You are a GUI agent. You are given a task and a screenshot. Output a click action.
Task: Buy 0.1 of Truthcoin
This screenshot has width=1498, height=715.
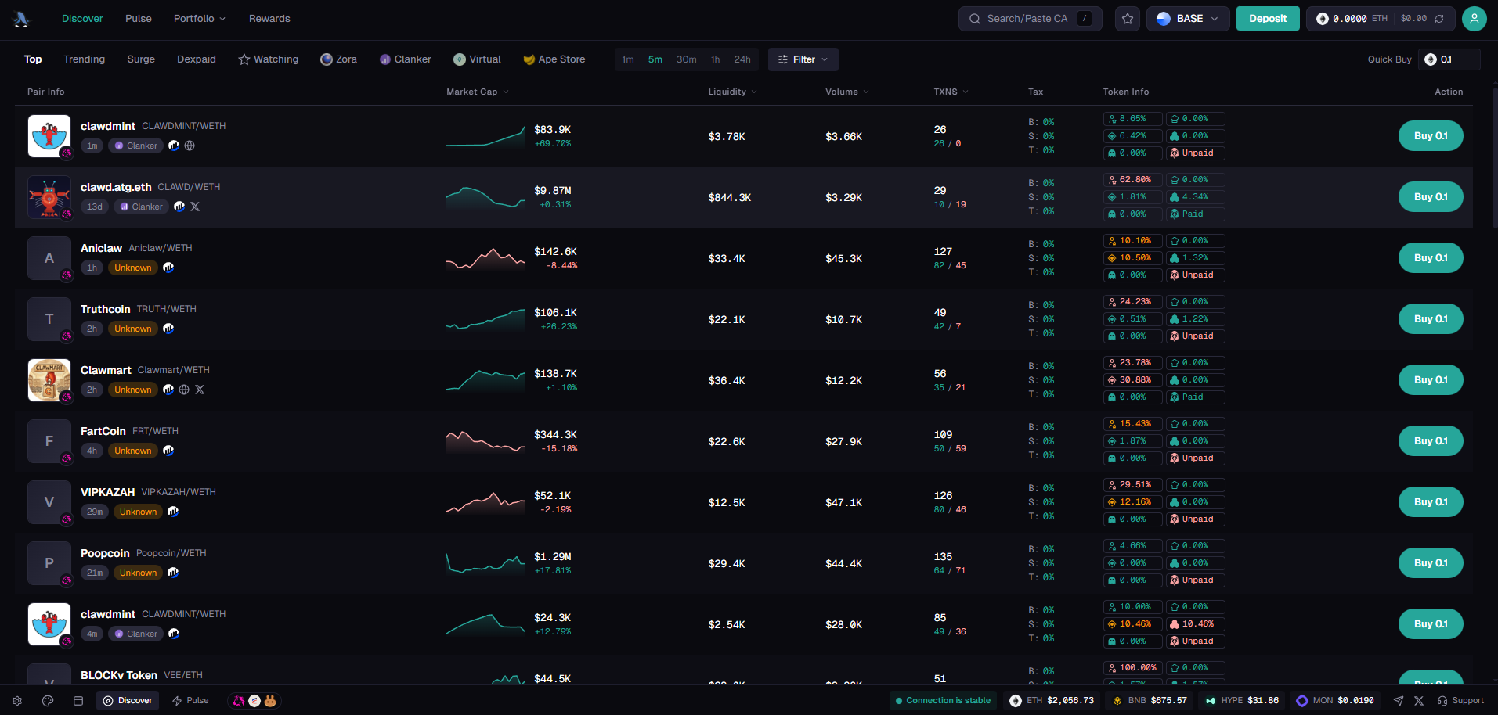pos(1430,319)
